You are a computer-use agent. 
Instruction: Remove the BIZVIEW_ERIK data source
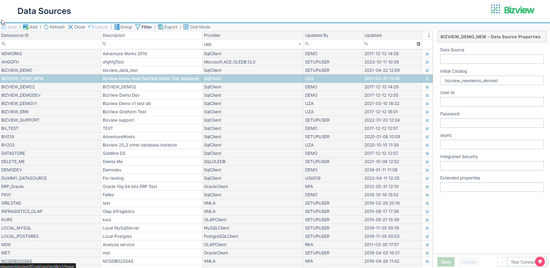pos(427,112)
